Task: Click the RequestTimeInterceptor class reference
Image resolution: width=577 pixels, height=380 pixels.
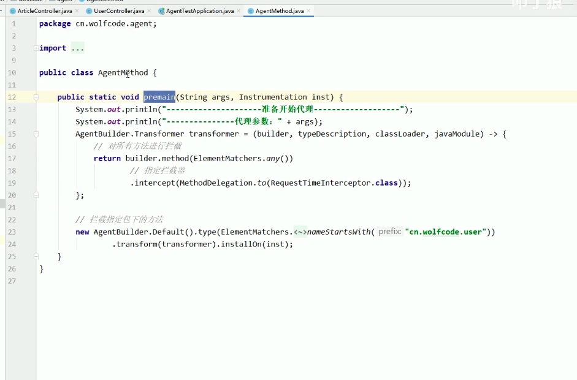Action: coord(321,183)
